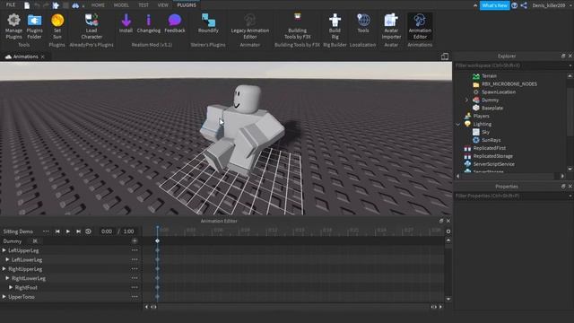Click the Filter Properties input field
The height and width of the screenshot is (323, 574).
tap(511, 196)
